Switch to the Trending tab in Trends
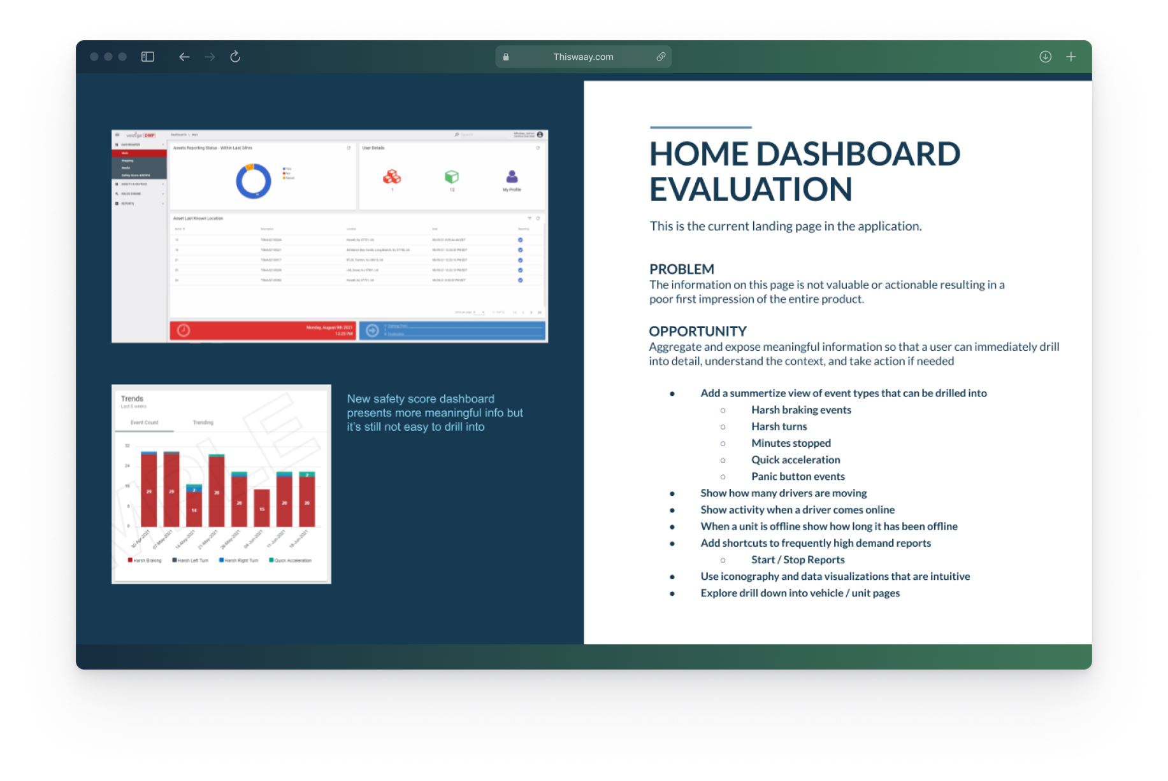The width and height of the screenshot is (1168, 781). coord(203,423)
